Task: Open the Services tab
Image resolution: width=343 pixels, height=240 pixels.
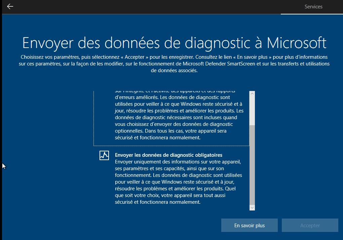Action: point(313,7)
